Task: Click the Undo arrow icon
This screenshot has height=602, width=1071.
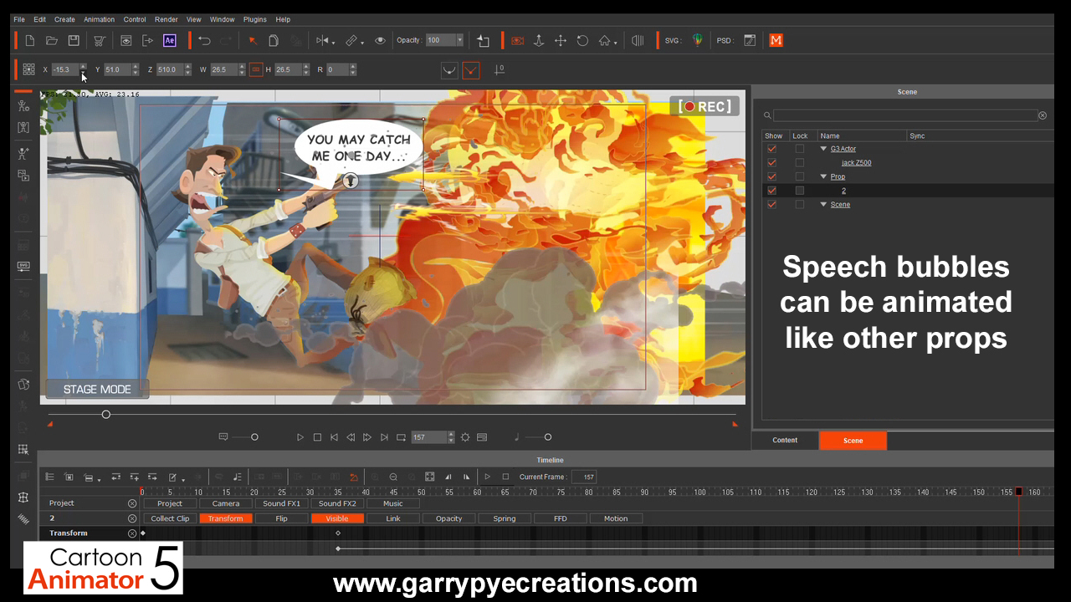Action: pos(204,40)
